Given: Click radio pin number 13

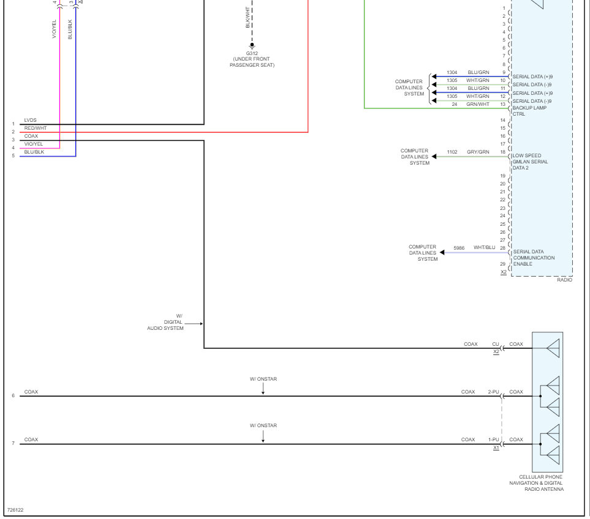Looking at the screenshot, I should [503, 104].
